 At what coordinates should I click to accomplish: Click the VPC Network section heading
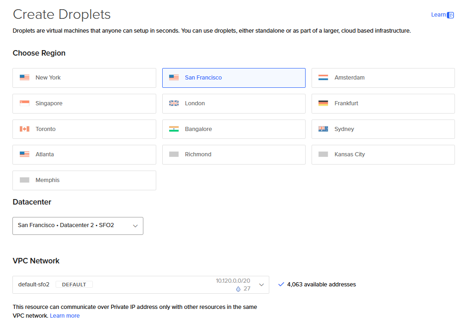click(36, 261)
